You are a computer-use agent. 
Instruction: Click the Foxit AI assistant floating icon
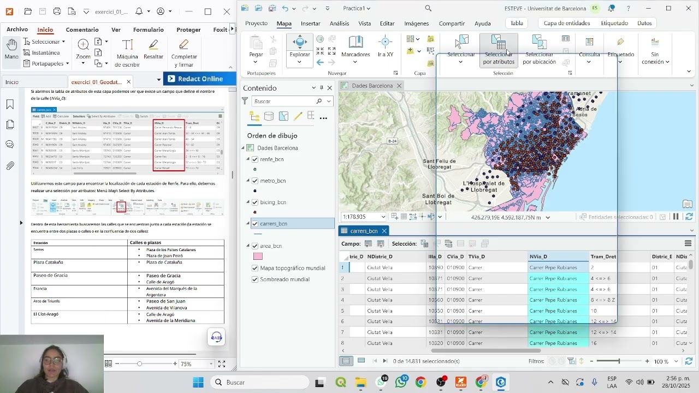pos(216,337)
